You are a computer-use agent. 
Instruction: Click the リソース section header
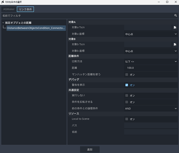[123, 114]
